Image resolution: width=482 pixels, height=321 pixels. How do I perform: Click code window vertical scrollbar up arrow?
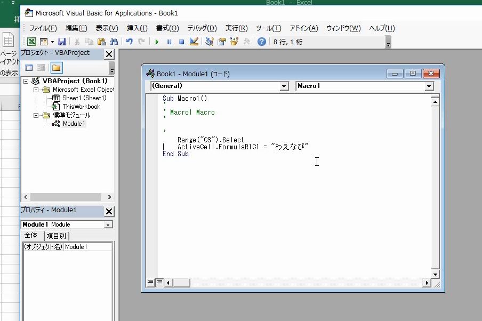coord(435,102)
